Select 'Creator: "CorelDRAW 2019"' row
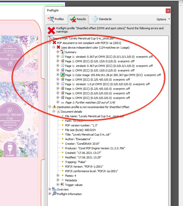The width and height of the screenshot is (183, 206). point(82,144)
